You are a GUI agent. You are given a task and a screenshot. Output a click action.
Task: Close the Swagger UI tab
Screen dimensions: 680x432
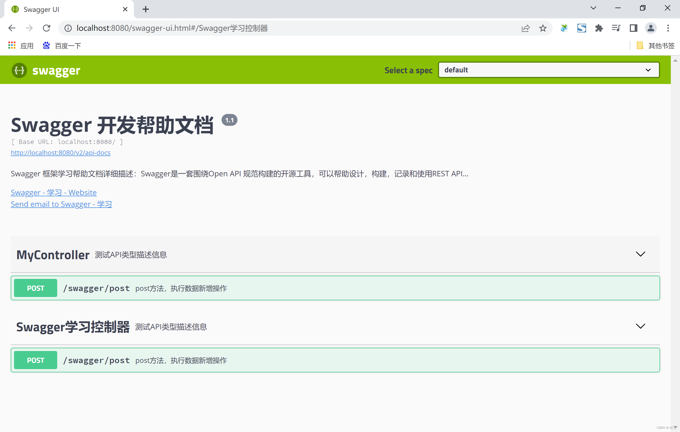point(125,9)
